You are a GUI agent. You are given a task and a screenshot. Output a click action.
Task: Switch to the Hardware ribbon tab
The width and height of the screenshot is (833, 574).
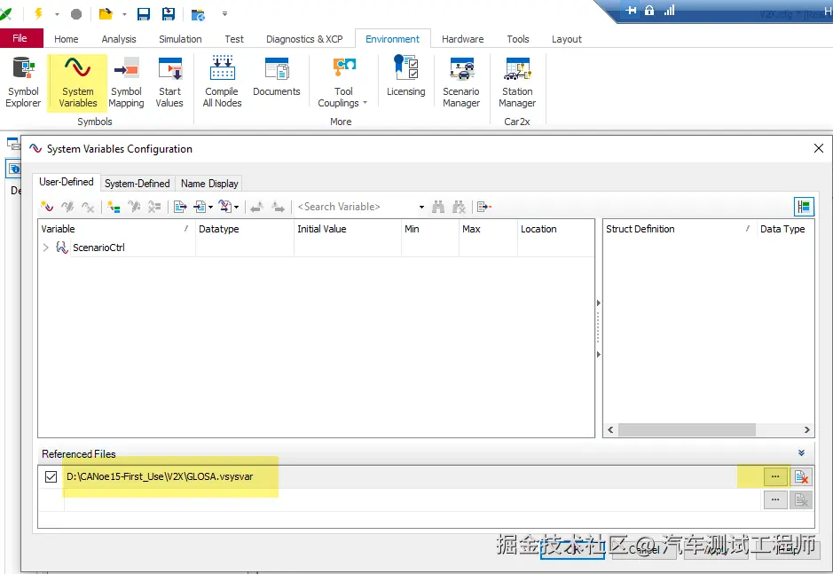(463, 39)
